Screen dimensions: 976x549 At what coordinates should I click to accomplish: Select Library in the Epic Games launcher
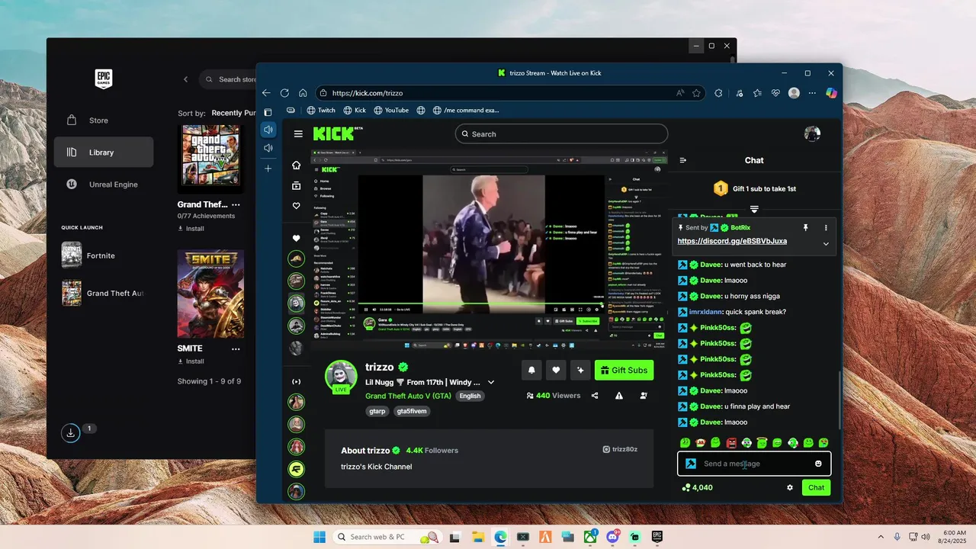(x=104, y=152)
